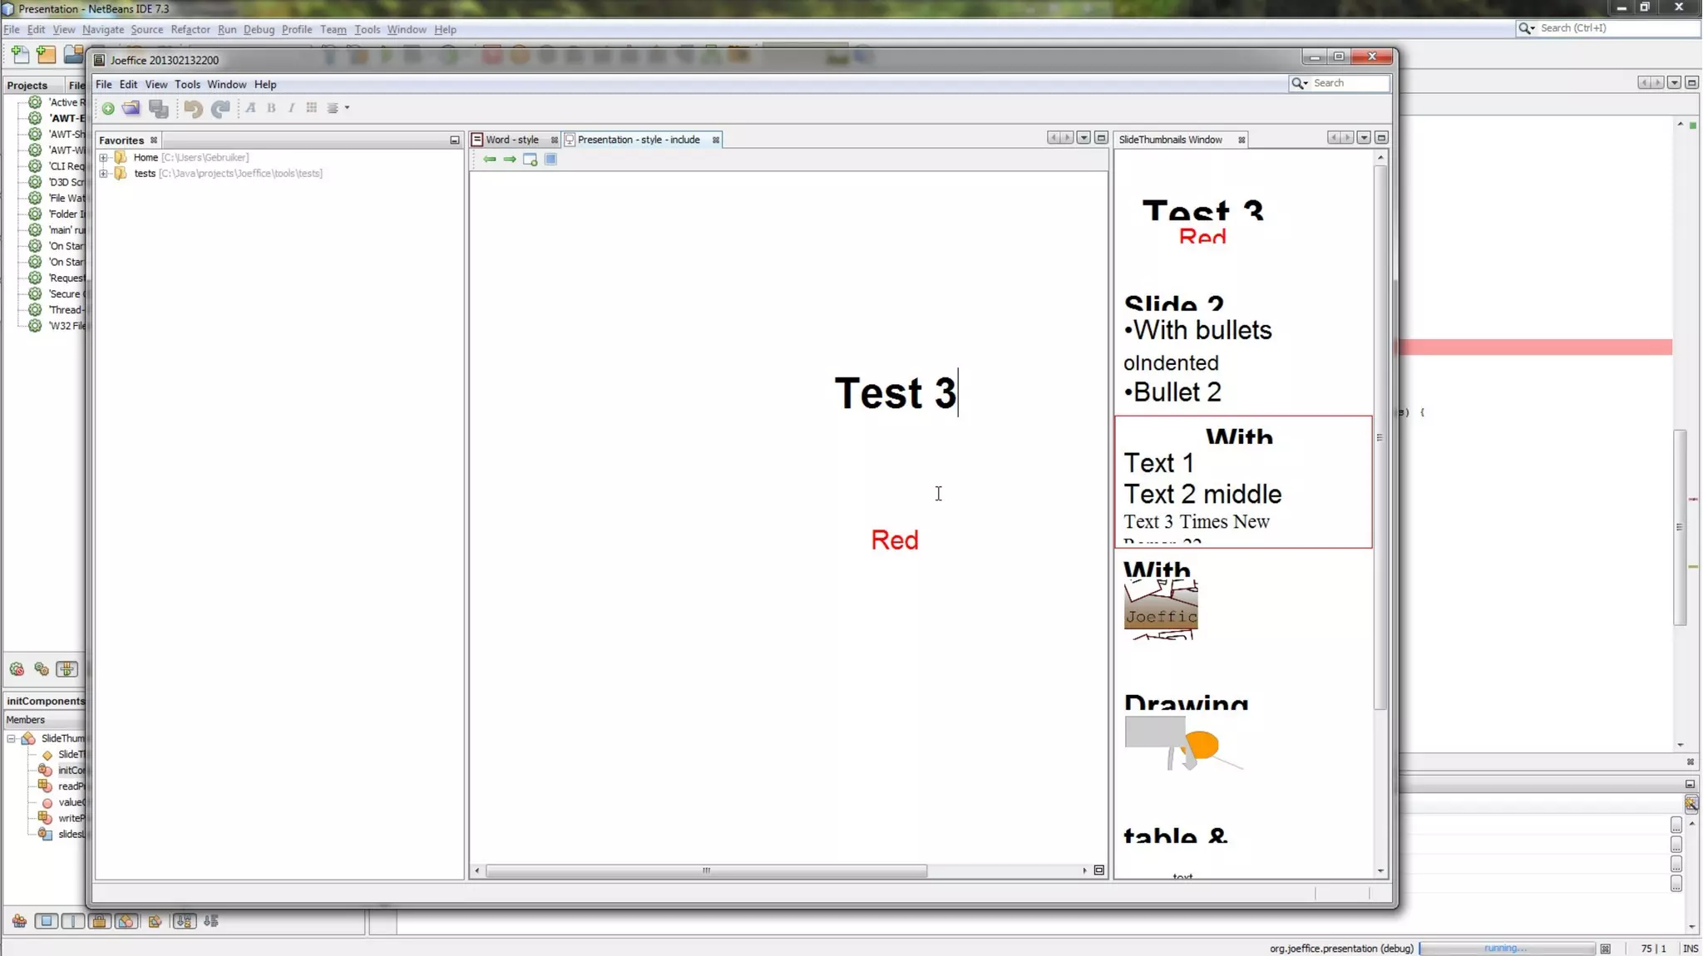Minimize the Favorites panel
The image size is (1703, 956).
pyautogui.click(x=455, y=140)
